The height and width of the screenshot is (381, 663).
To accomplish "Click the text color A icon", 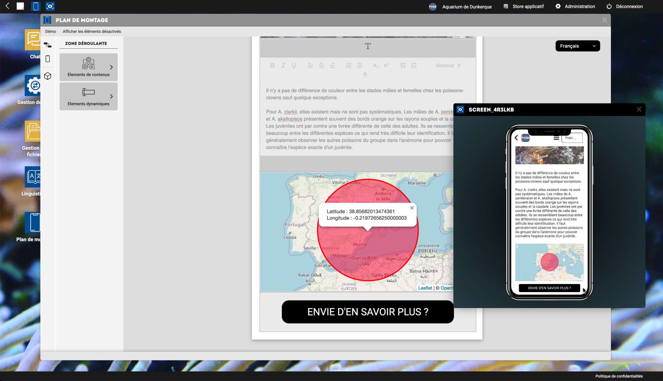I will click(x=365, y=74).
